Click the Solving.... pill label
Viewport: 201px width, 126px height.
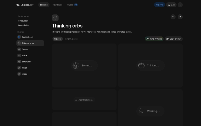point(87,66)
